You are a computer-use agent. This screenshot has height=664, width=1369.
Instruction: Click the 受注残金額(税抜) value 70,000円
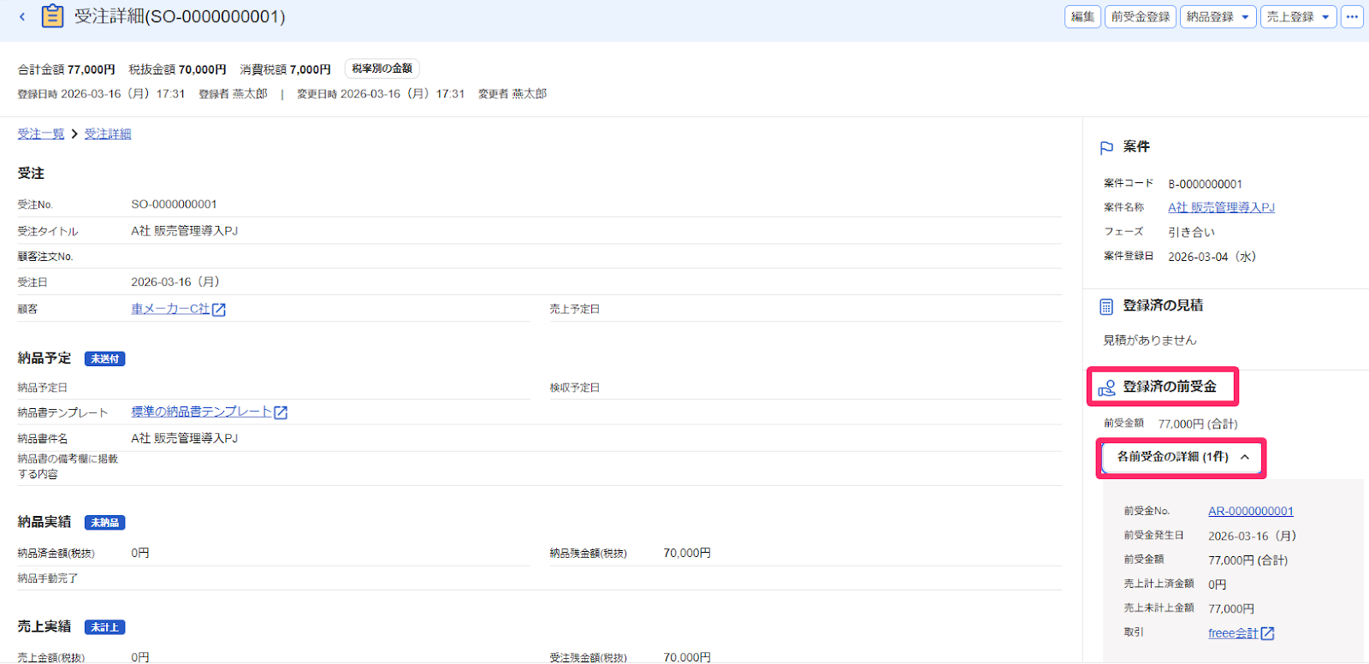687,657
